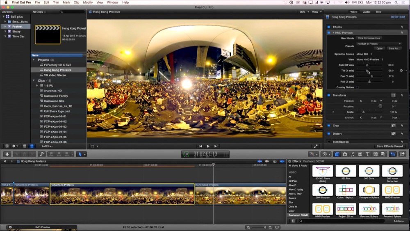Toggle timeline snapping button
Viewport: 410px width, 231px height.
282,161
